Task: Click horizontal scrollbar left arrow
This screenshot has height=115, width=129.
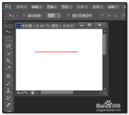Action: (38, 93)
